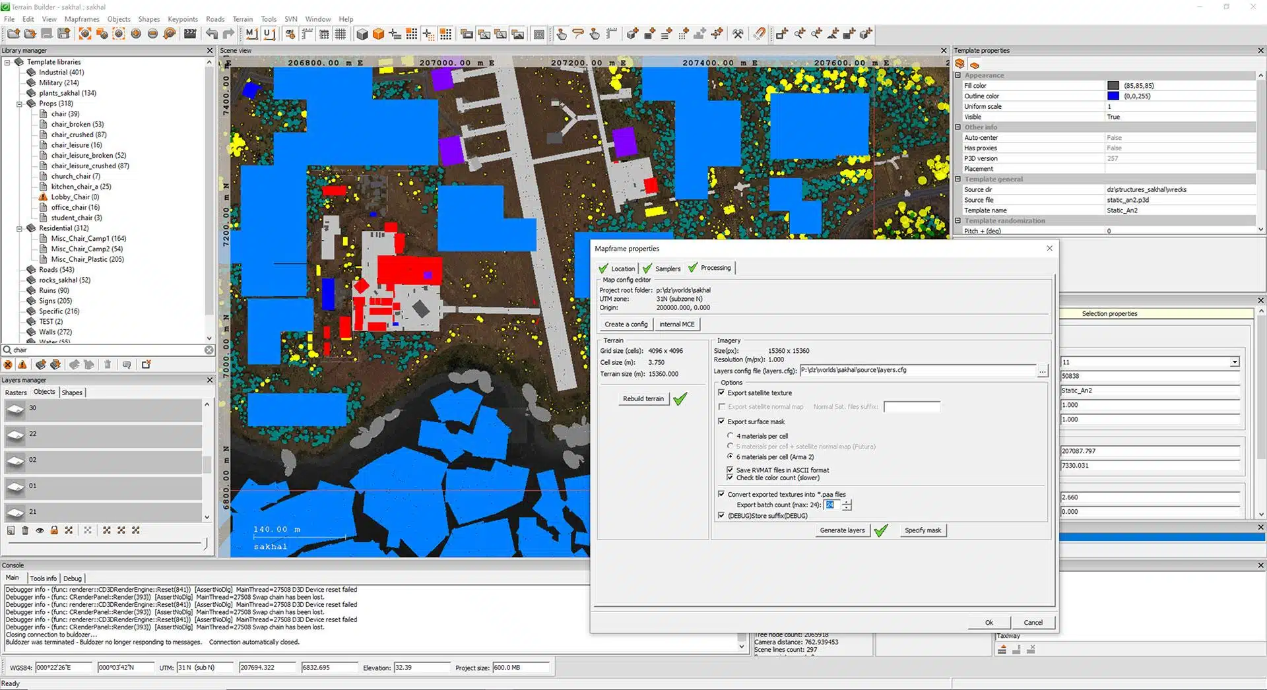The width and height of the screenshot is (1267, 690).
Task: Click the lock icon in Layers manager
Action: [x=54, y=530]
